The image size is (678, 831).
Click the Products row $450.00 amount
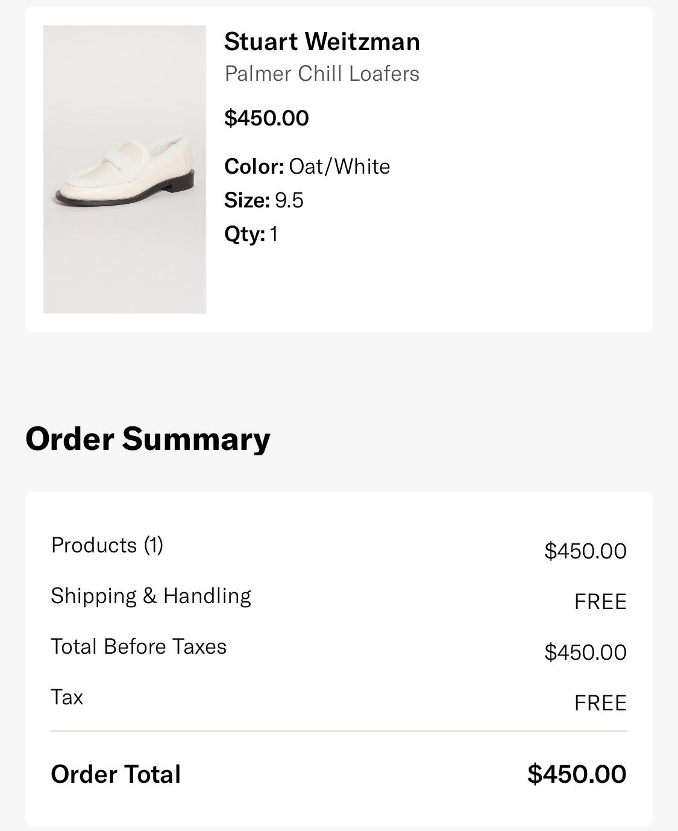tap(585, 551)
